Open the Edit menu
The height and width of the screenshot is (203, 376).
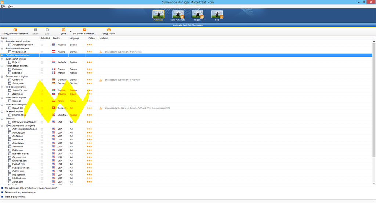(x=3, y=7)
